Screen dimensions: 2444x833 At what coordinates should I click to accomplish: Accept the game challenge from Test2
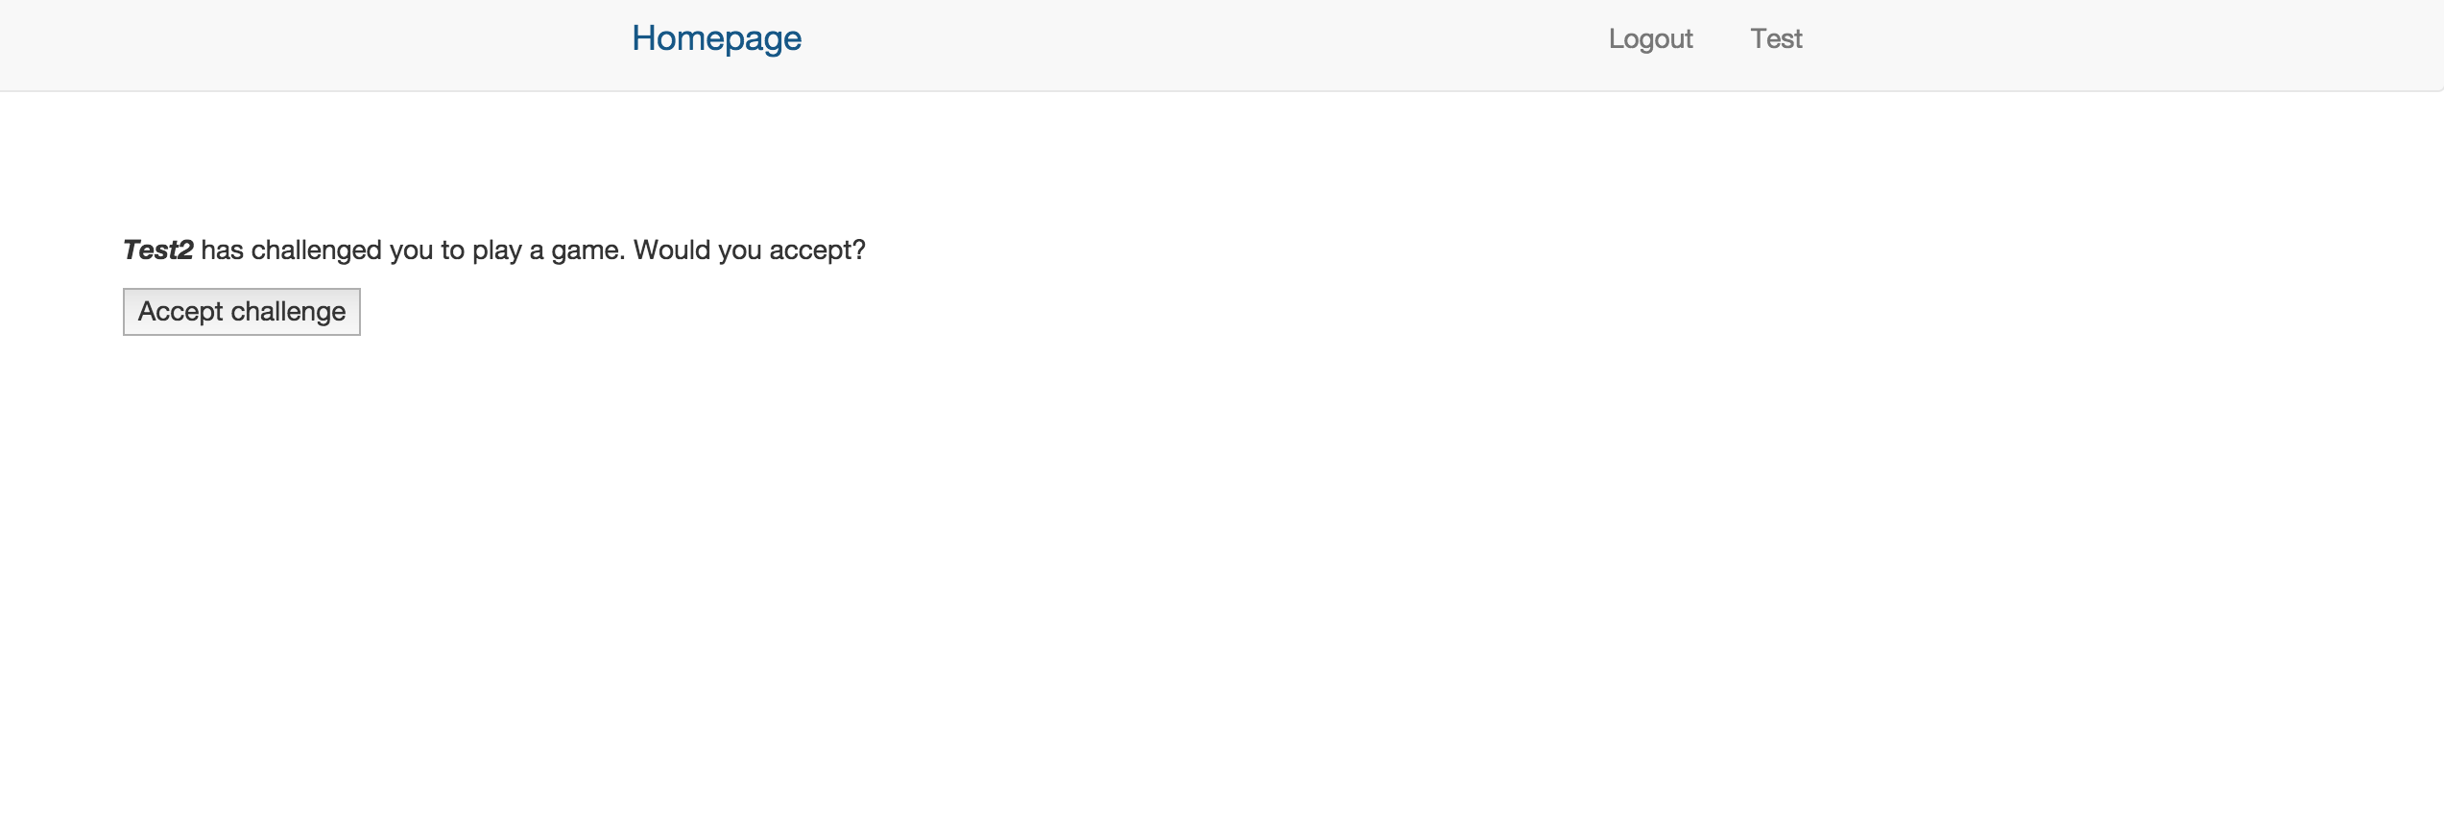coord(242,312)
